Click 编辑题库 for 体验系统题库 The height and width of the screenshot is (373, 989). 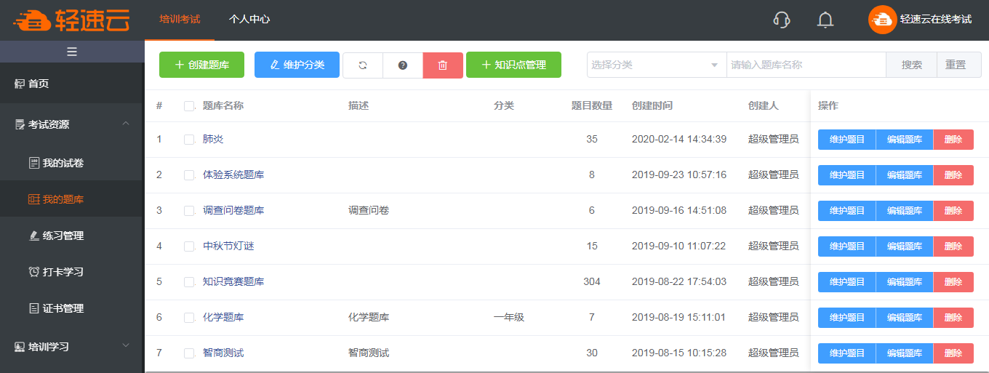905,175
